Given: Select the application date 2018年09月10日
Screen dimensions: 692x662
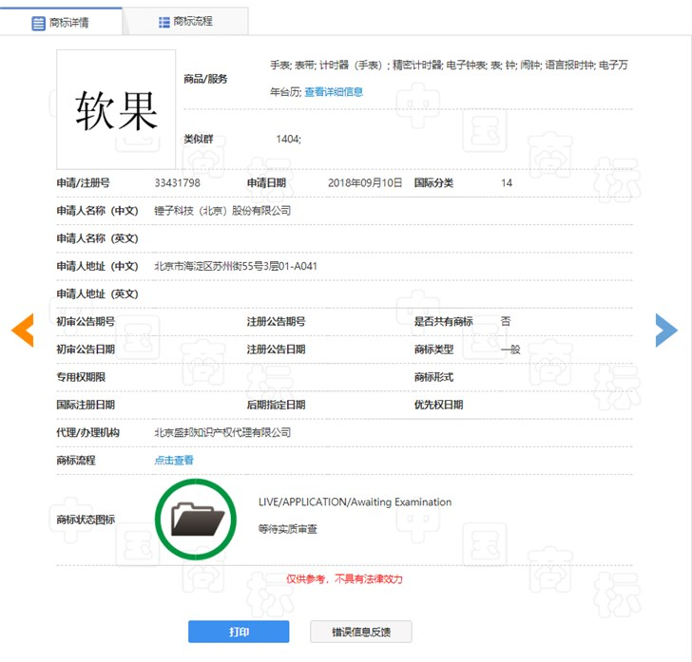Looking at the screenshot, I should [x=365, y=183].
